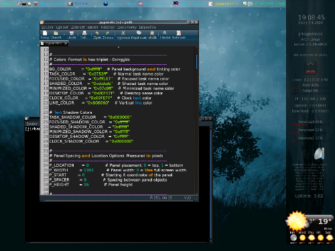Click the CLOCK_SHADOW_COLOR line

coord(91,141)
